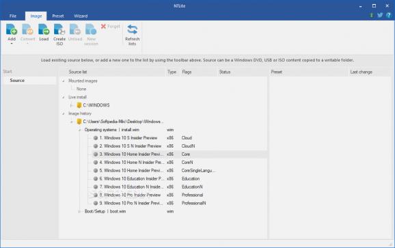Click the Refresh lists icon
Screen dimensions: 395x248
133,29
